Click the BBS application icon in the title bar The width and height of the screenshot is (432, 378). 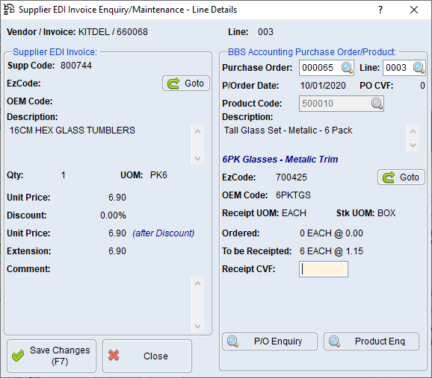click(x=9, y=10)
